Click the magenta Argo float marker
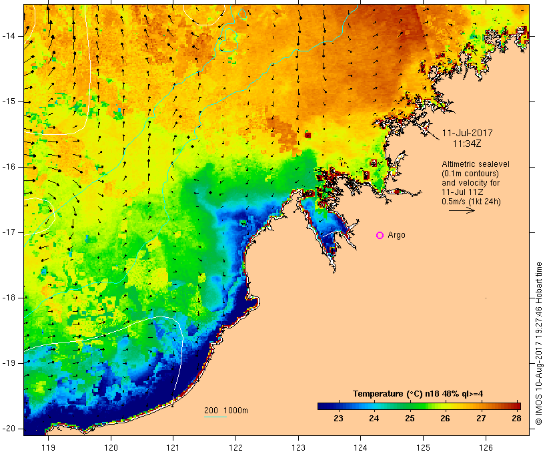The width and height of the screenshot is (547, 454). [x=380, y=236]
